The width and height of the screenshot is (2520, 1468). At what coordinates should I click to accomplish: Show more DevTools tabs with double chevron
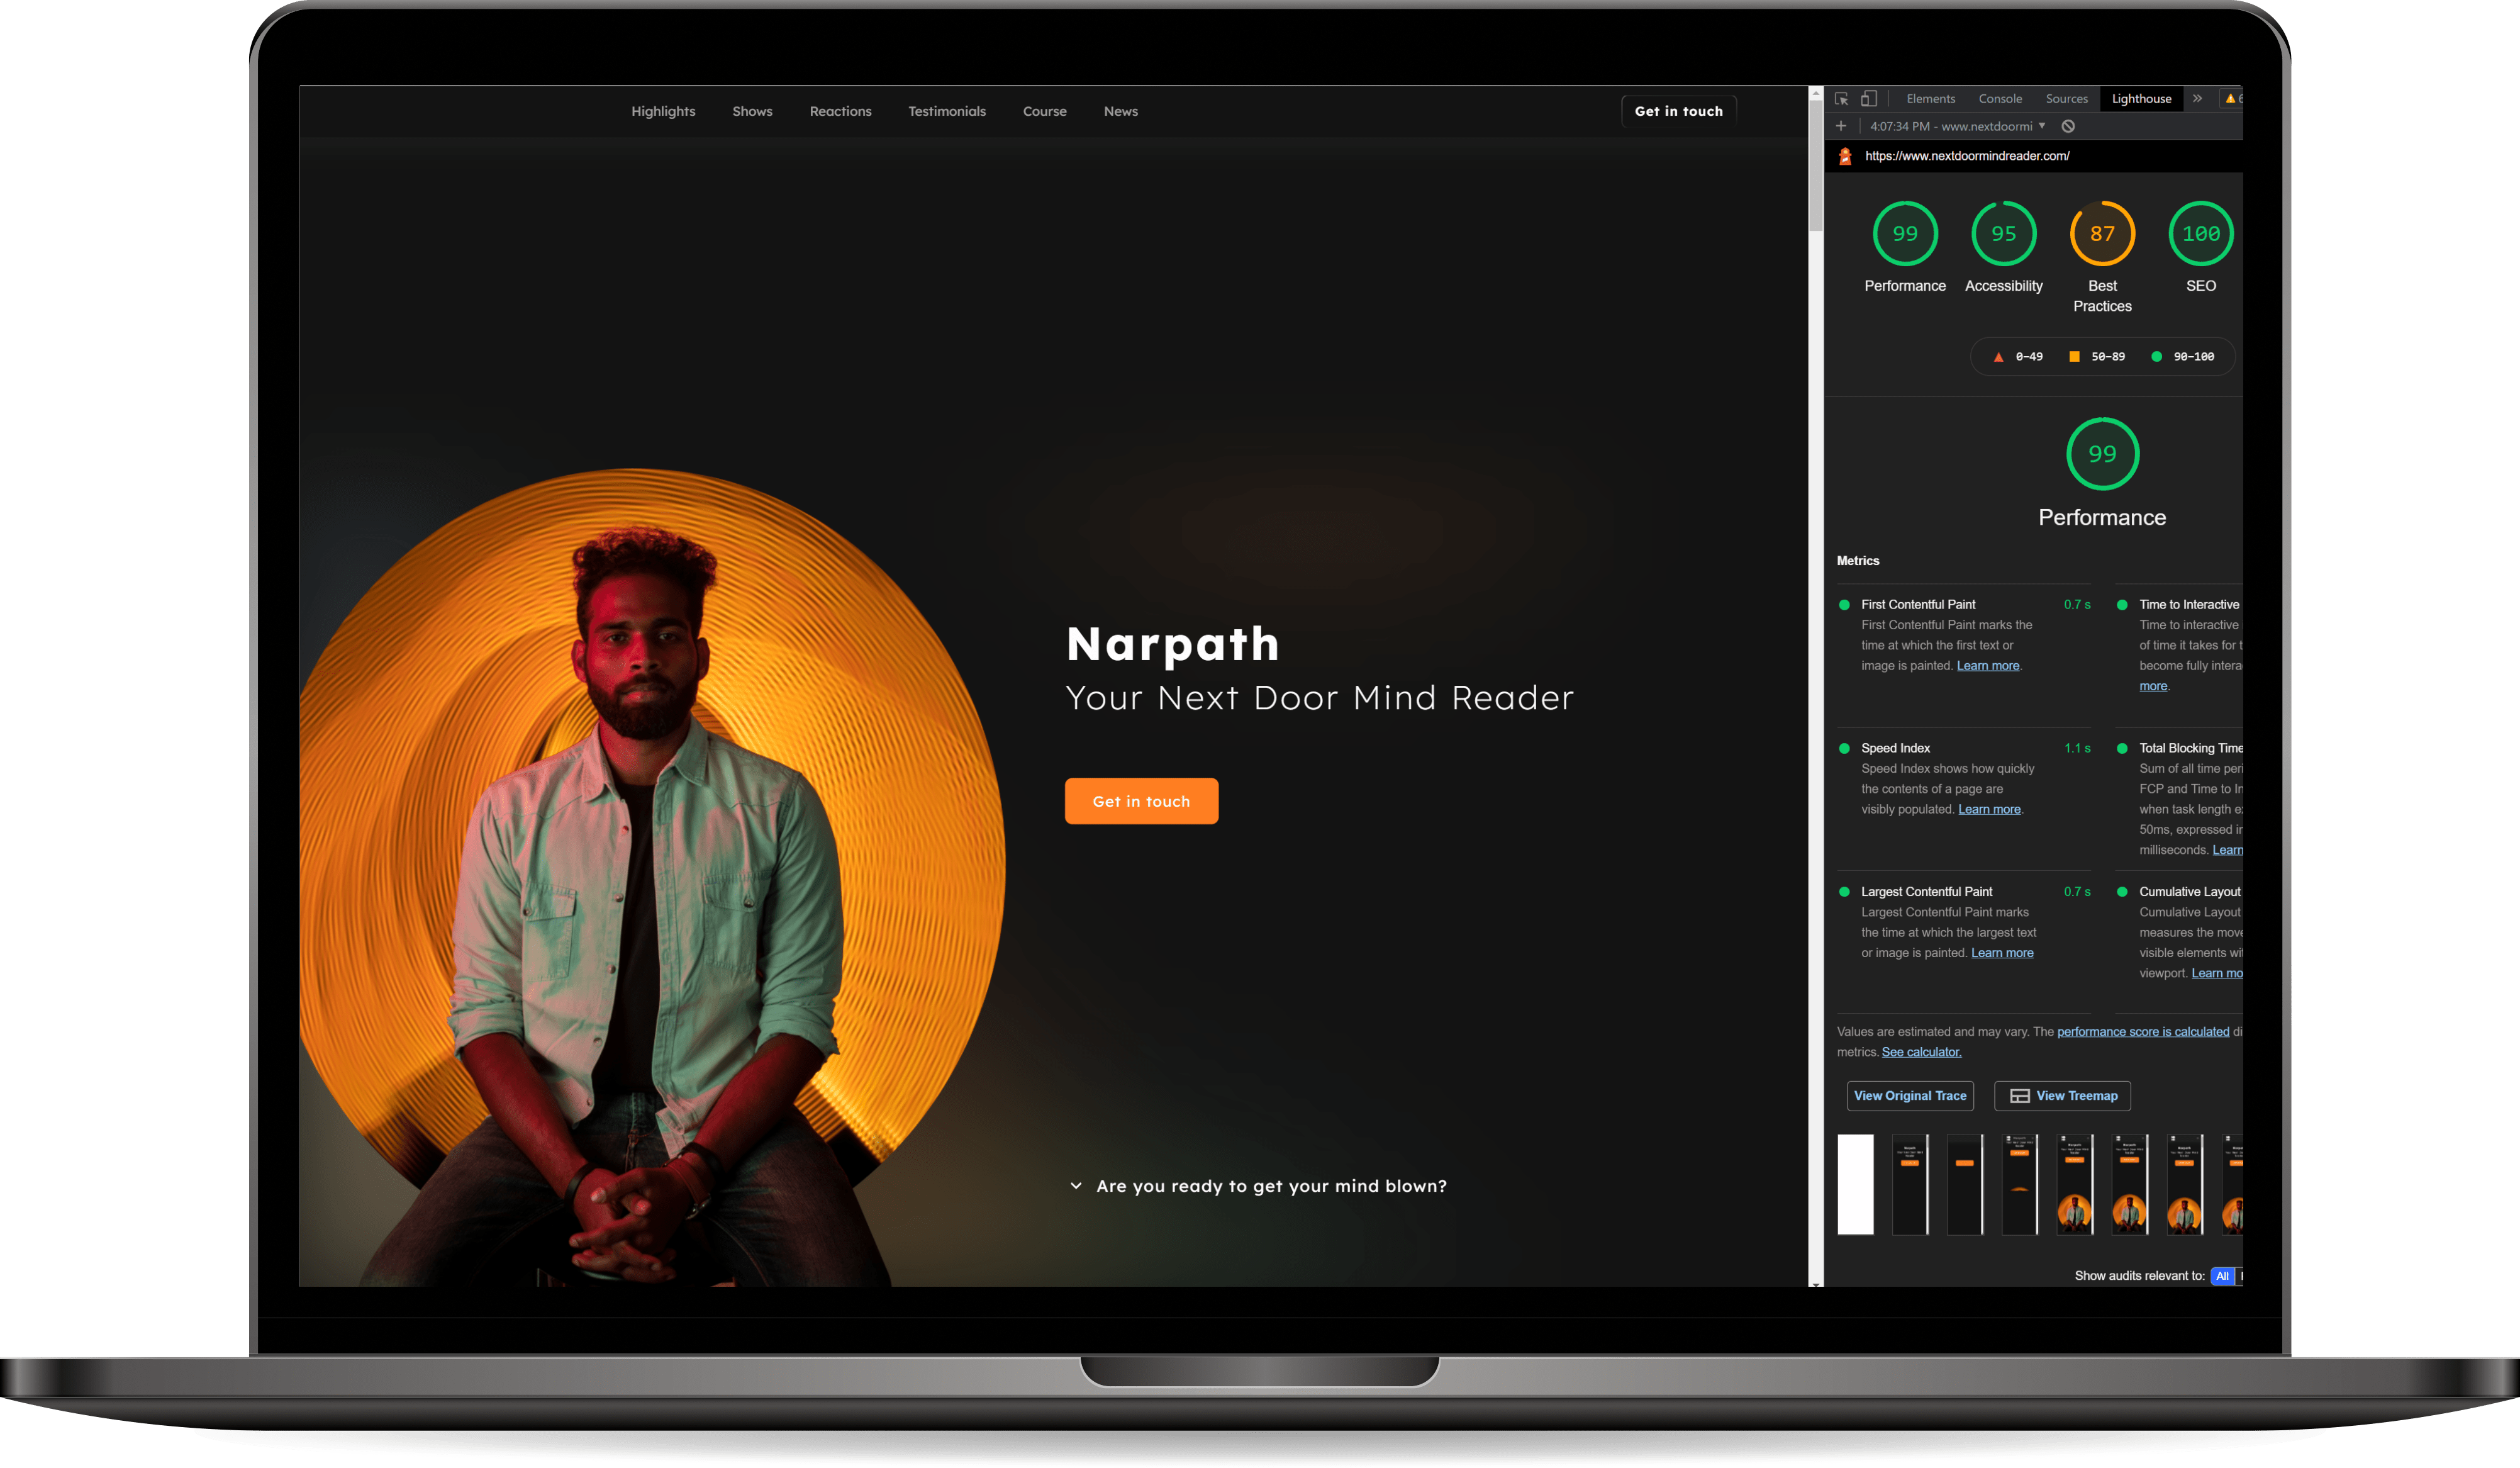pos(2197,99)
